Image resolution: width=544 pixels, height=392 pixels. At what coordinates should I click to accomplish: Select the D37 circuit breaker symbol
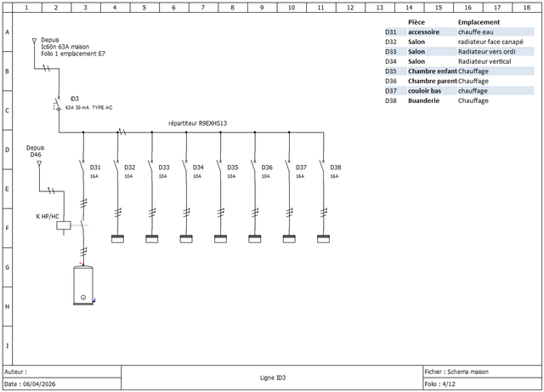pyautogui.click(x=289, y=167)
